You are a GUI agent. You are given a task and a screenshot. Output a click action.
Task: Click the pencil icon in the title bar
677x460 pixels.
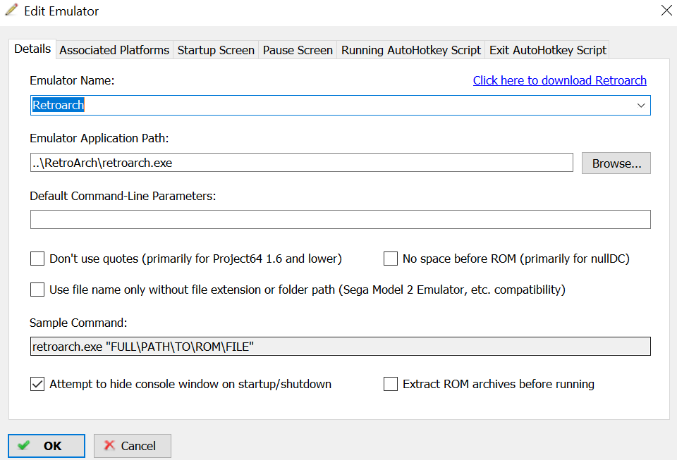click(12, 11)
